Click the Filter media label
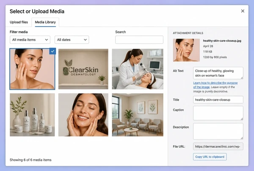The width and height of the screenshot is (254, 171). pos(19,32)
